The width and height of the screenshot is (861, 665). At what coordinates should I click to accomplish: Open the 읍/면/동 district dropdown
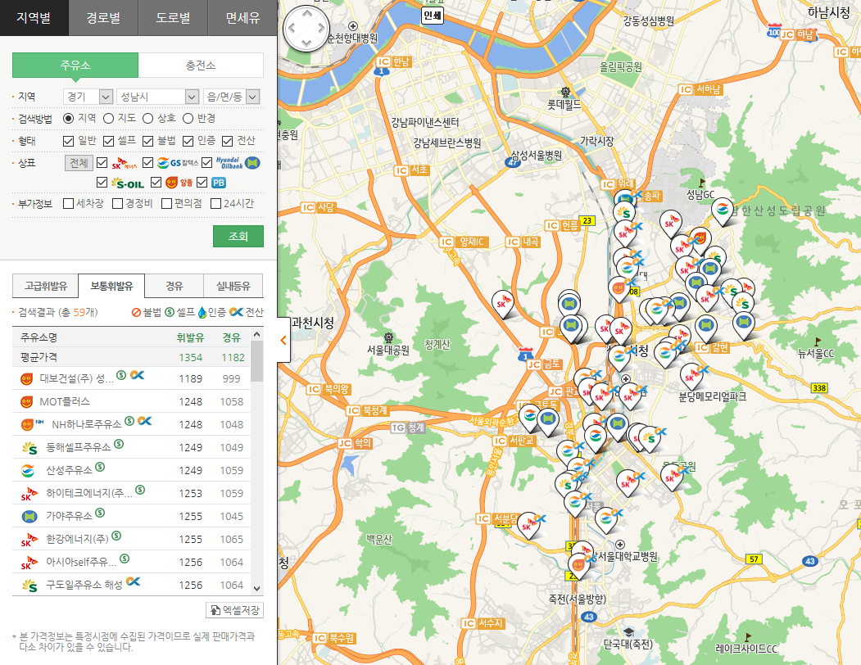pyautogui.click(x=231, y=97)
